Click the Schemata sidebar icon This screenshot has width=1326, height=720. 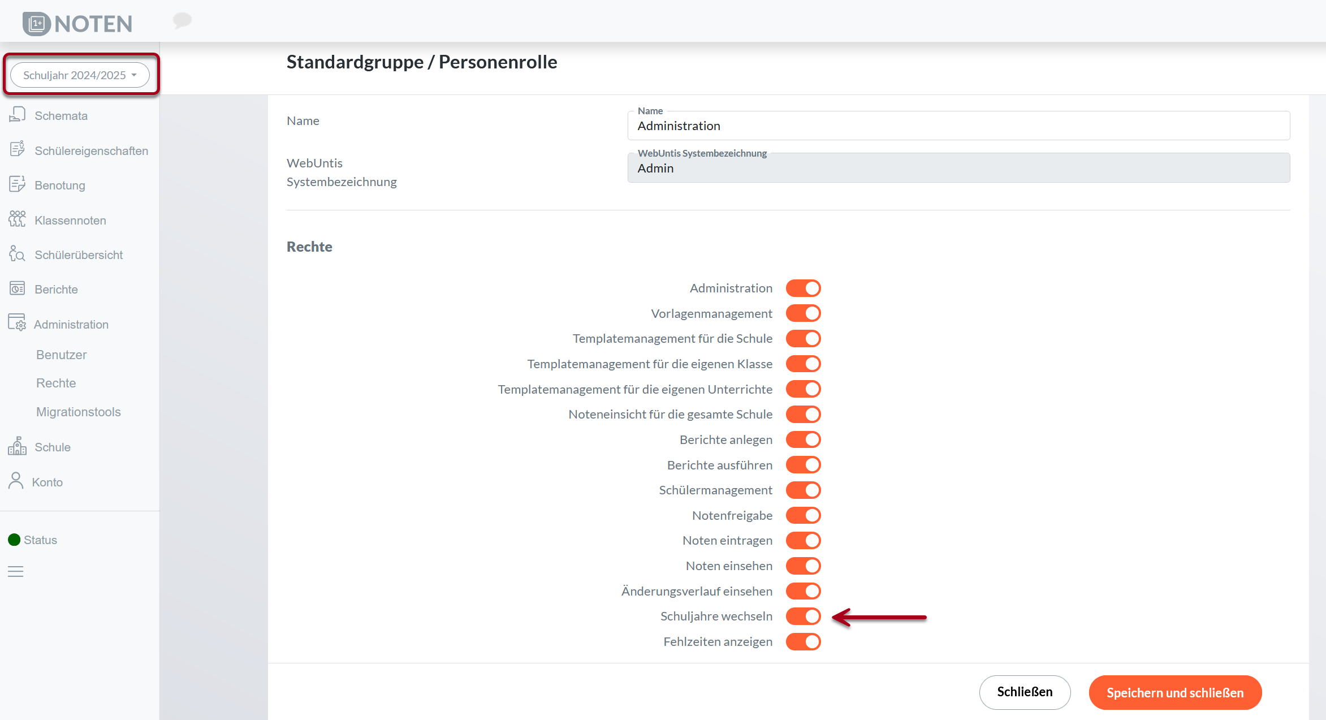17,115
